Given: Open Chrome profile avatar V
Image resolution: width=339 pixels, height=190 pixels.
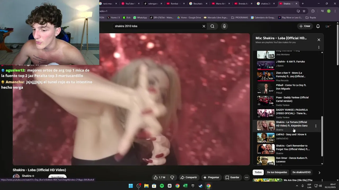Looking at the screenshot, I should pos(329,11).
